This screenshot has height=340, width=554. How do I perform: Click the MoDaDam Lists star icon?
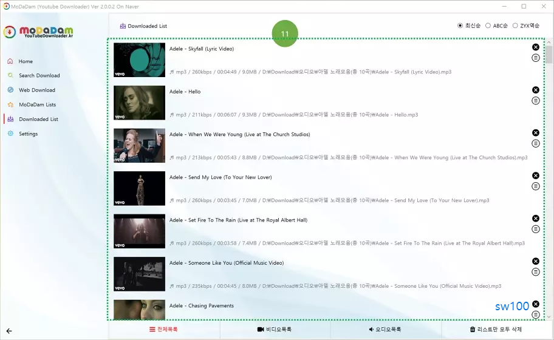10,104
